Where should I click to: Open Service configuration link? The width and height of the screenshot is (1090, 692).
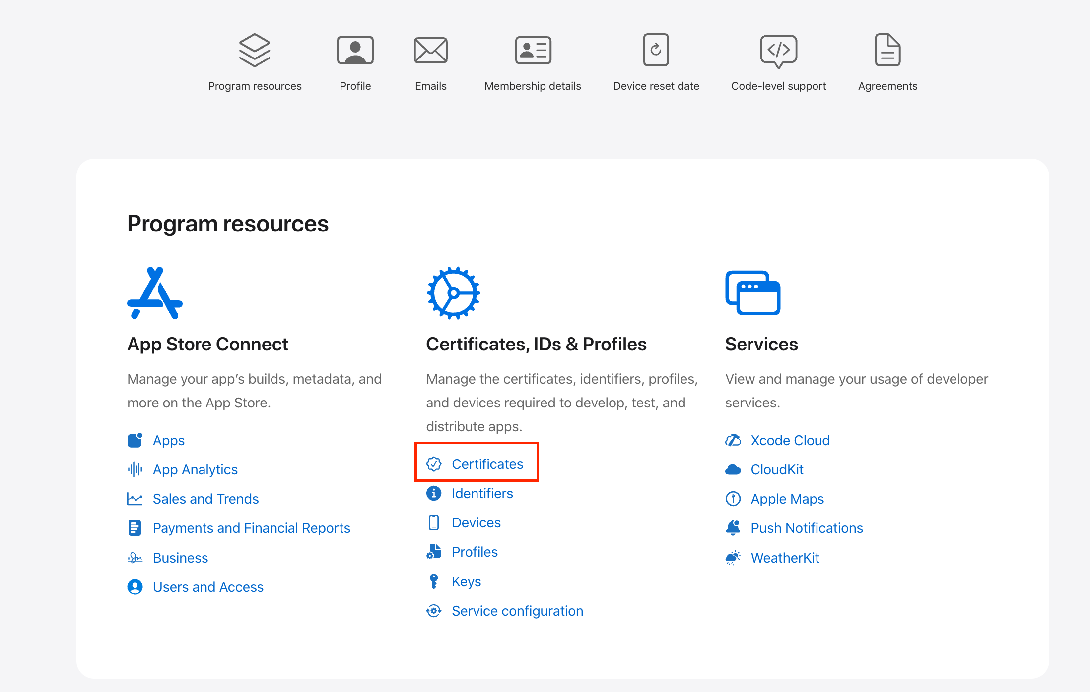[x=517, y=611]
